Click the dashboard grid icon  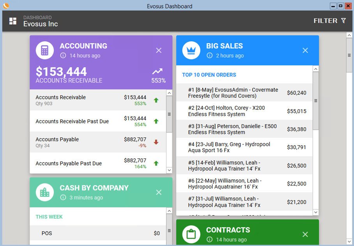click(x=13, y=21)
